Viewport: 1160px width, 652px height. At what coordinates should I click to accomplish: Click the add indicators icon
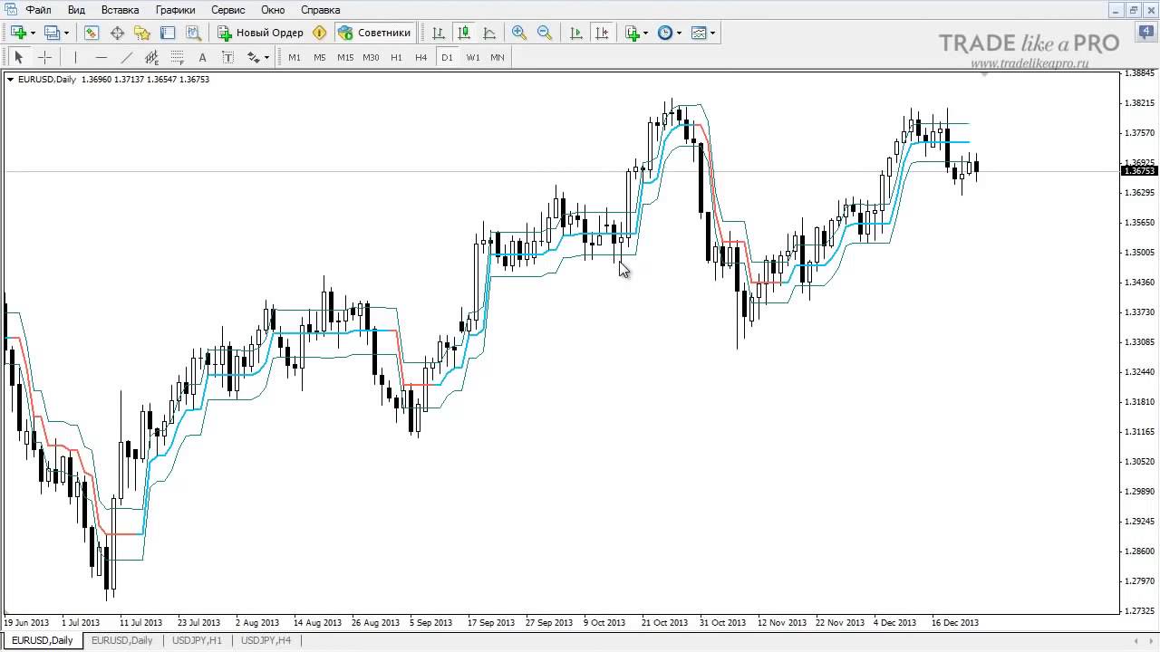click(632, 33)
